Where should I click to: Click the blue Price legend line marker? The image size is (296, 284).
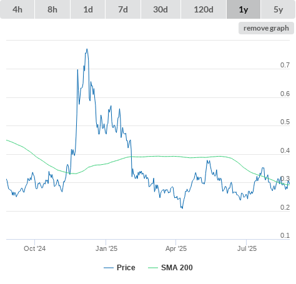click(109, 268)
